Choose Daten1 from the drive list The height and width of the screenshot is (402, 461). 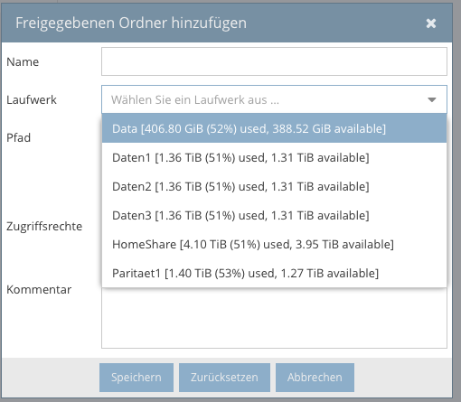pos(274,157)
